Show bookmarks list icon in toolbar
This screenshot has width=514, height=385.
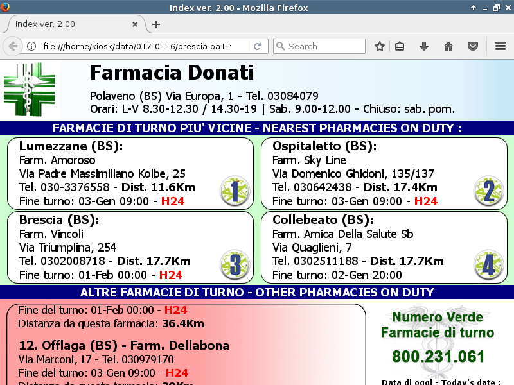tap(400, 46)
